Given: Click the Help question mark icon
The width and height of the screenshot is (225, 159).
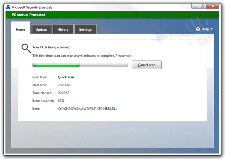Looking at the screenshot, I should coord(198,29).
